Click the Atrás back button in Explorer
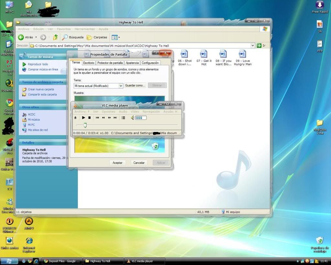The height and width of the screenshot is (265, 331). 26,37
